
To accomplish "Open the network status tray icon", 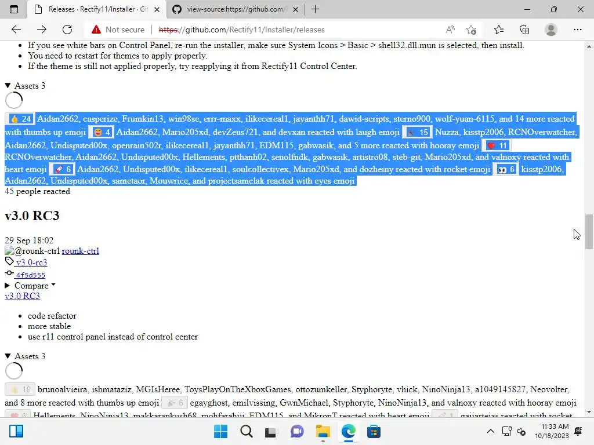I will coord(506,431).
